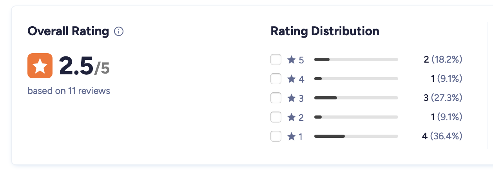Click the star icon beside the number 1
The width and height of the screenshot is (493, 173).
click(291, 136)
